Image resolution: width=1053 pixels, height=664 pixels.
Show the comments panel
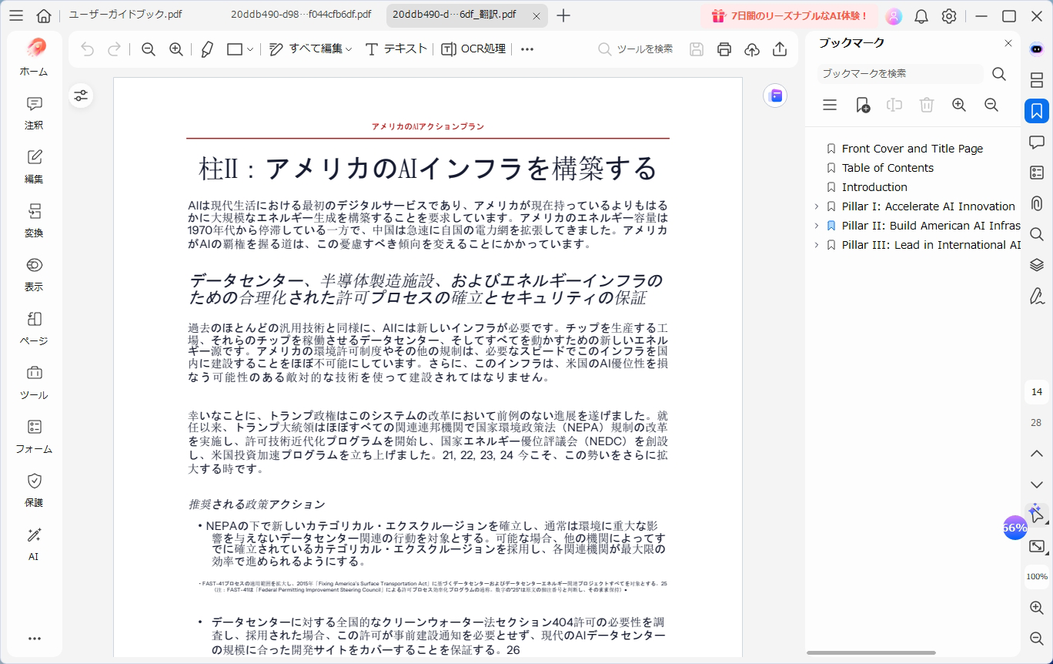click(1037, 142)
